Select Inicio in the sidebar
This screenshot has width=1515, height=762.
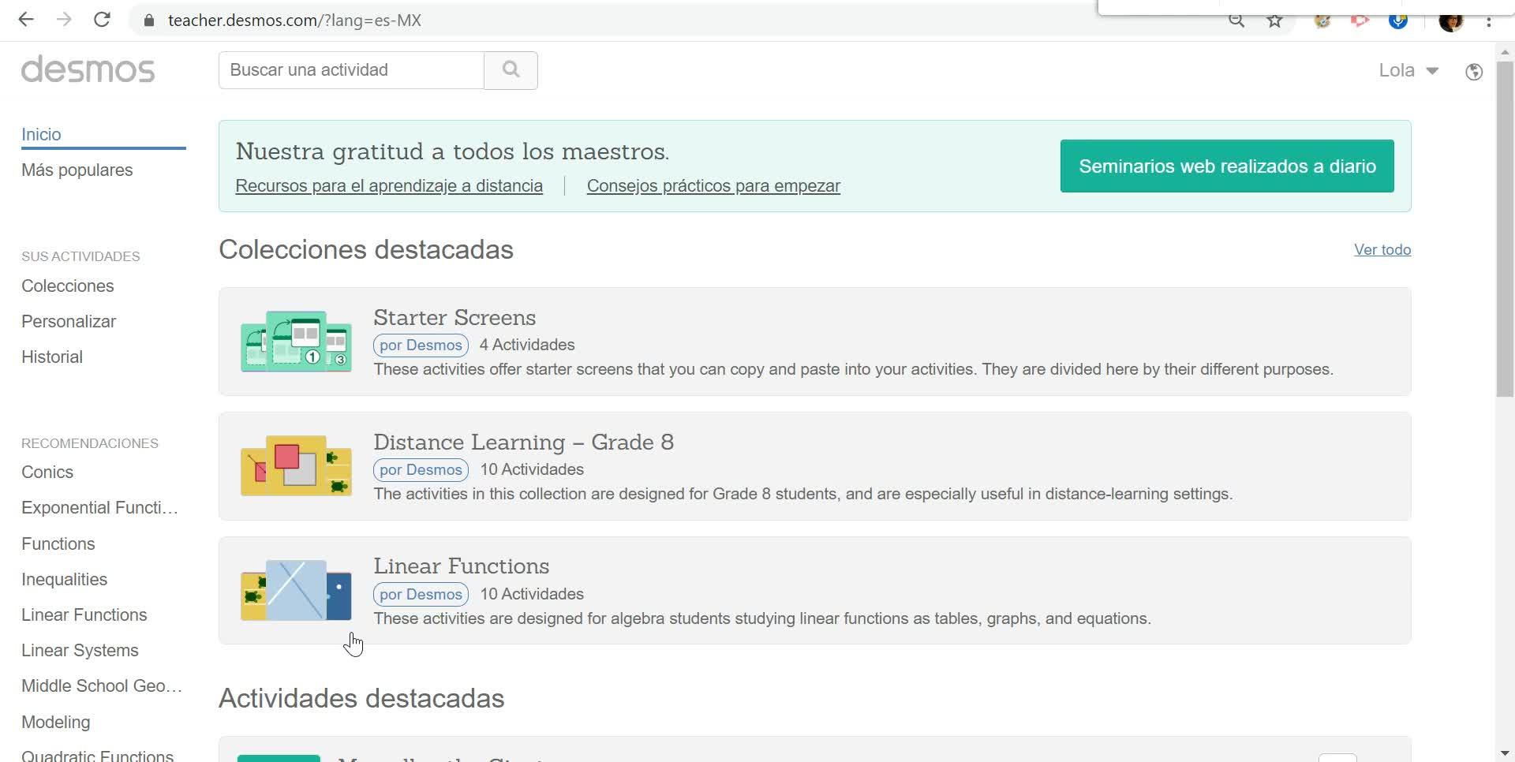[x=41, y=134]
